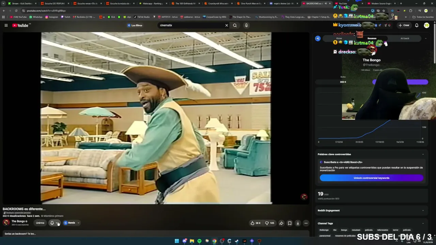Download the video

(x=298, y=223)
